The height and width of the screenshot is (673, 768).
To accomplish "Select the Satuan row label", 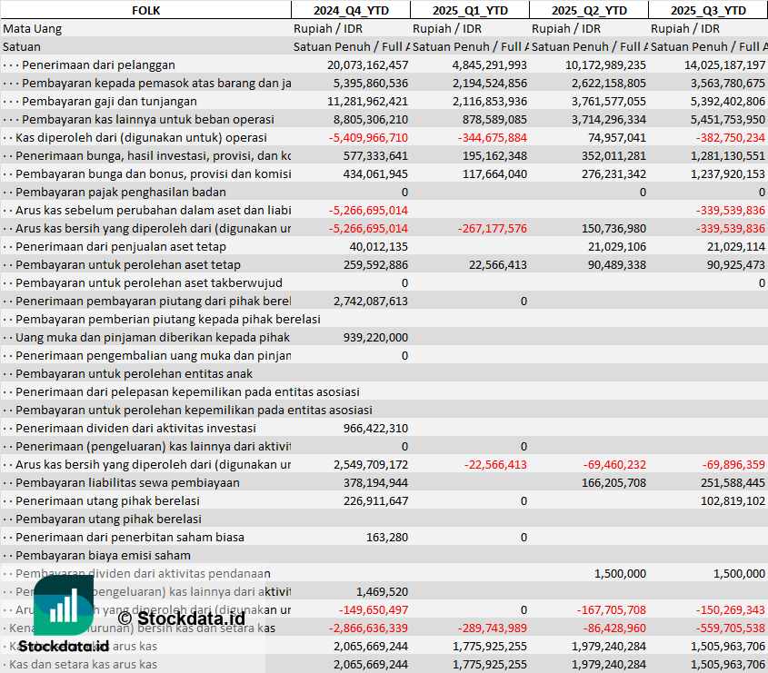I will coord(22,46).
